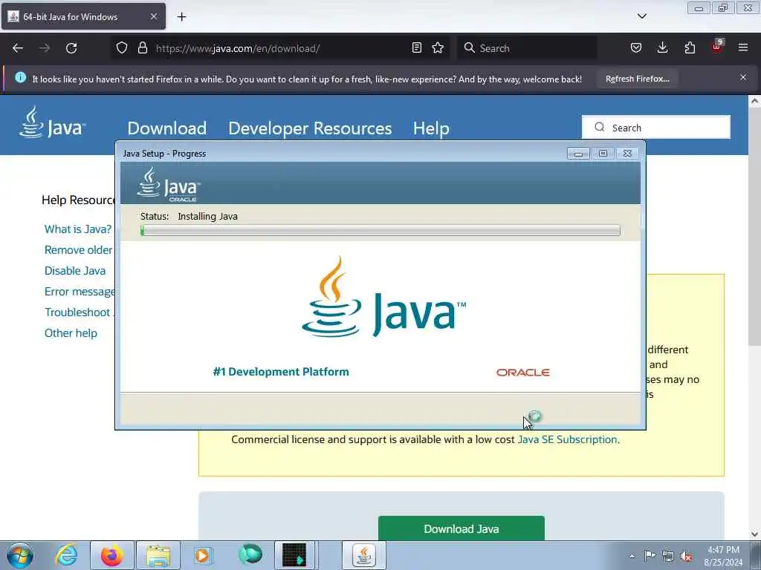Switch to Firefox in the taskbar
Screen dimensions: 761x570
[x=111, y=555]
